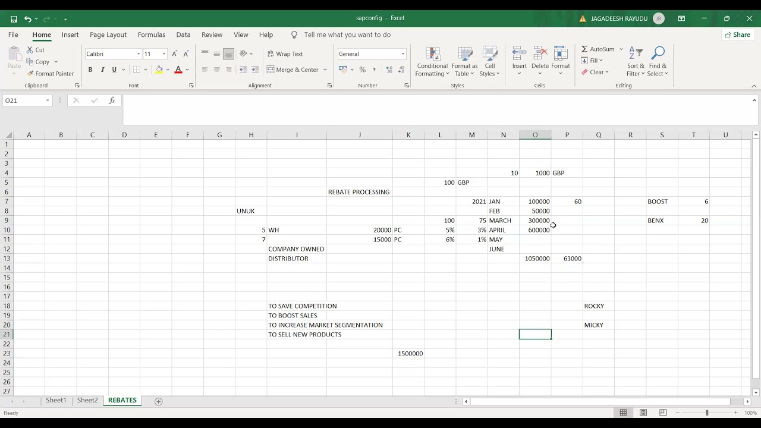Adjust the zoom slider handle
The image size is (761, 428).
[707, 413]
